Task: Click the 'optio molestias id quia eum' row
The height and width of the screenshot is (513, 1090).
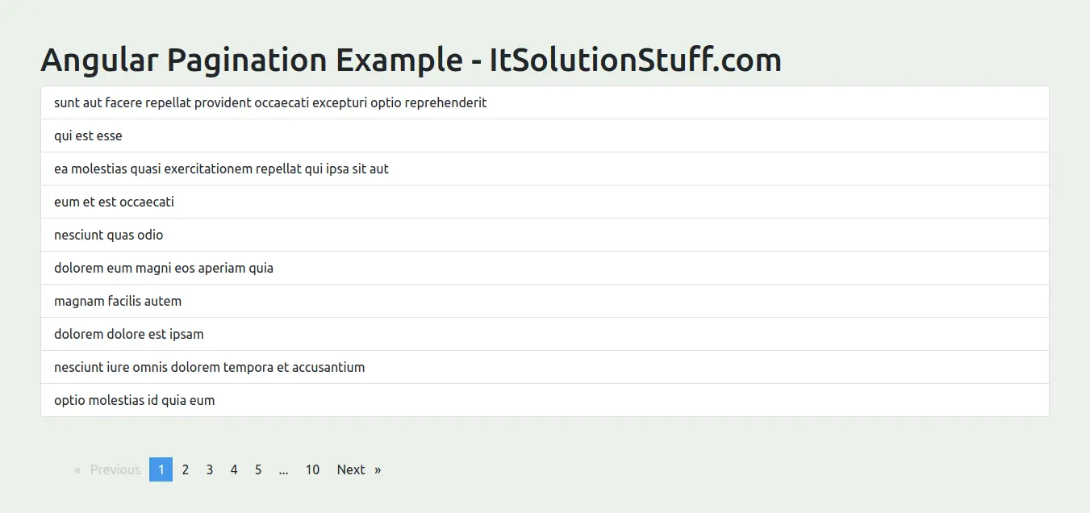Action: coord(134,400)
